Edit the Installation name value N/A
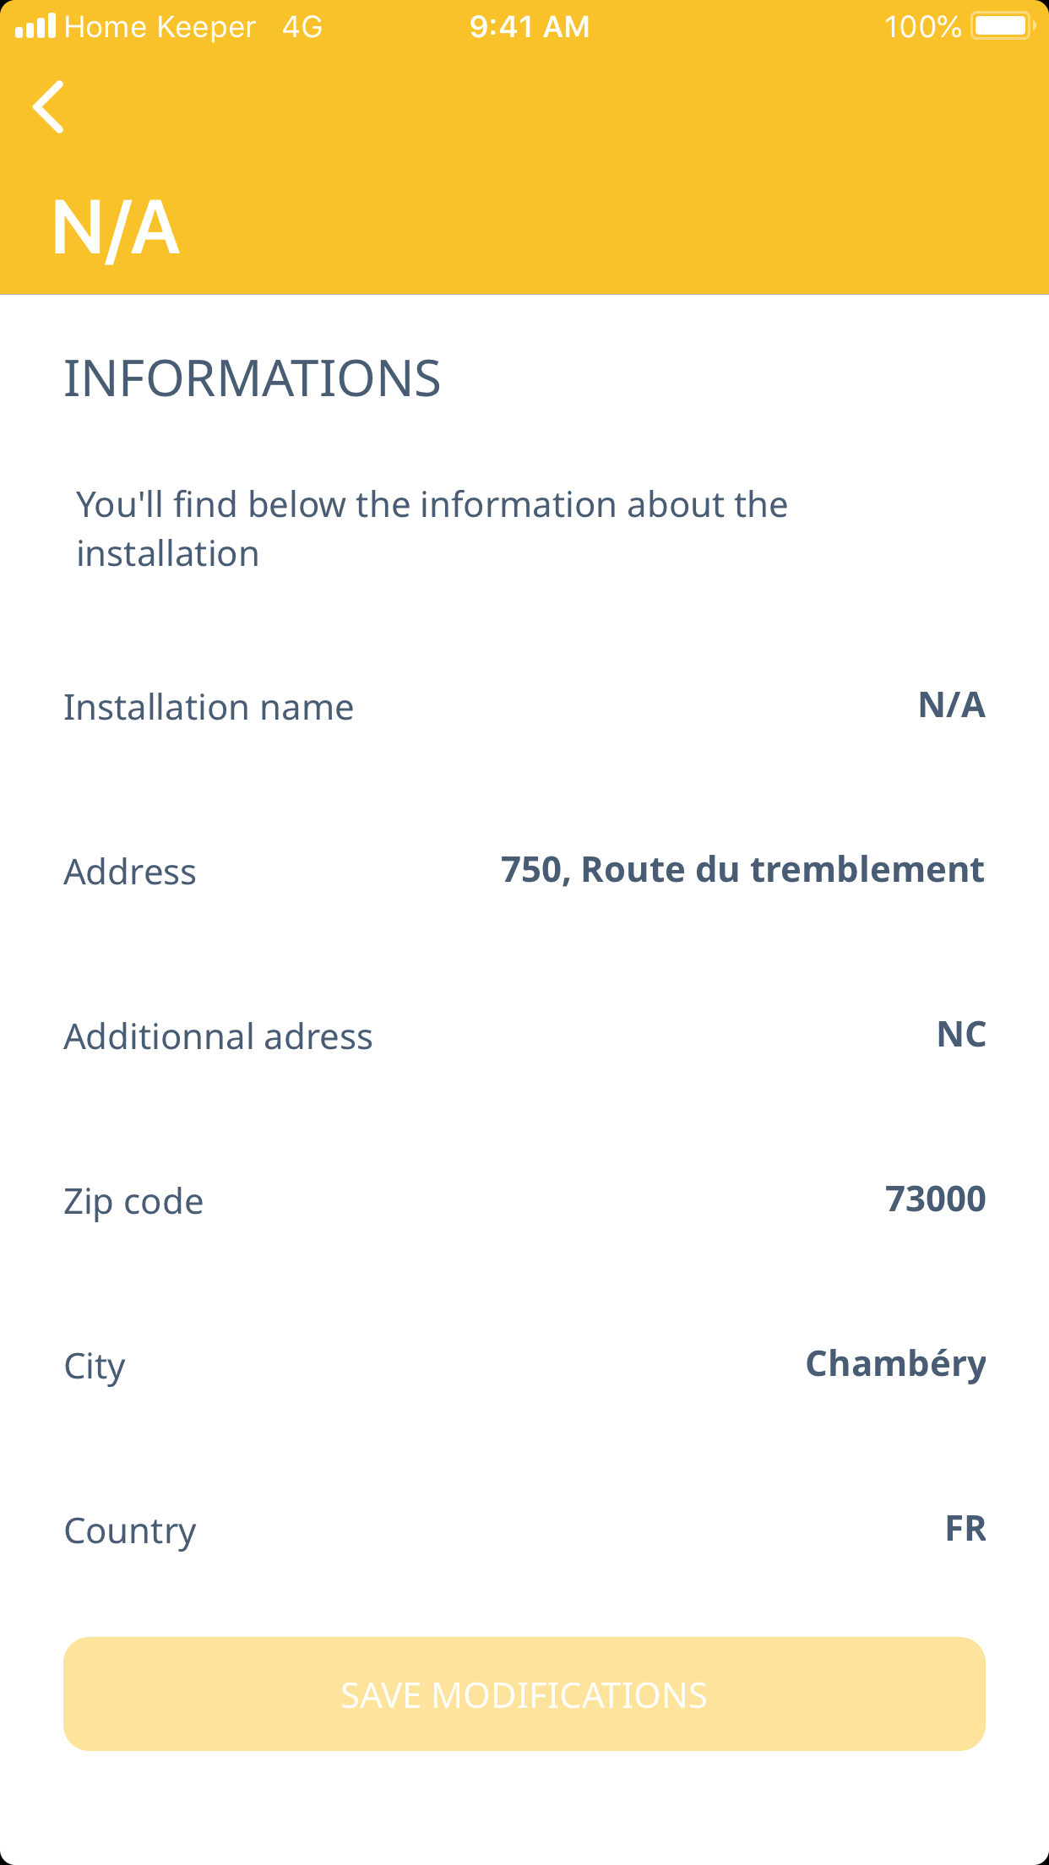 pyautogui.click(x=951, y=705)
